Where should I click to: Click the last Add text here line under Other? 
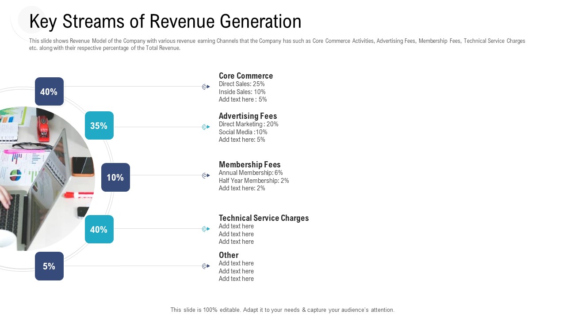click(x=236, y=279)
